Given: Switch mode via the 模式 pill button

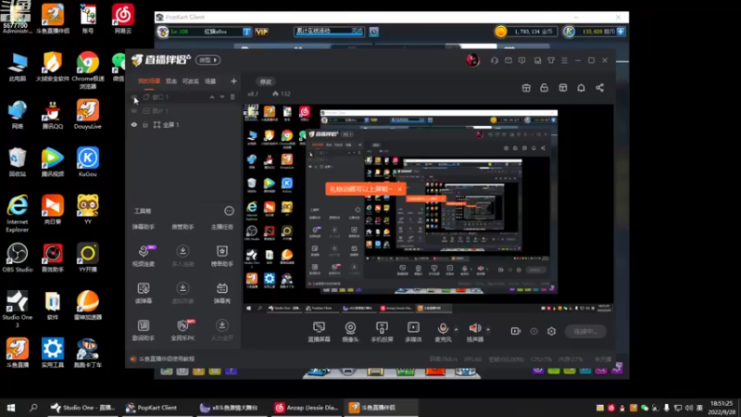Looking at the screenshot, I should pyautogui.click(x=207, y=60).
